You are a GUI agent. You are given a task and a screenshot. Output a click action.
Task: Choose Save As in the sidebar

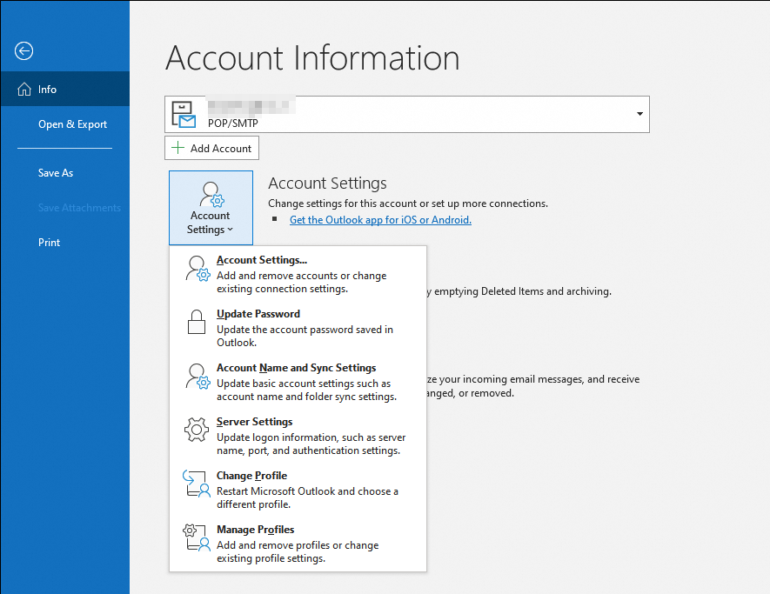(x=65, y=173)
